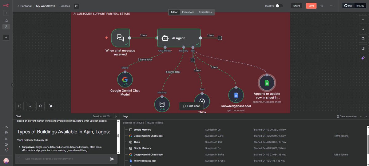This screenshot has width=369, height=166.
Task: Select the Simple Memory database node
Action: click(162, 104)
